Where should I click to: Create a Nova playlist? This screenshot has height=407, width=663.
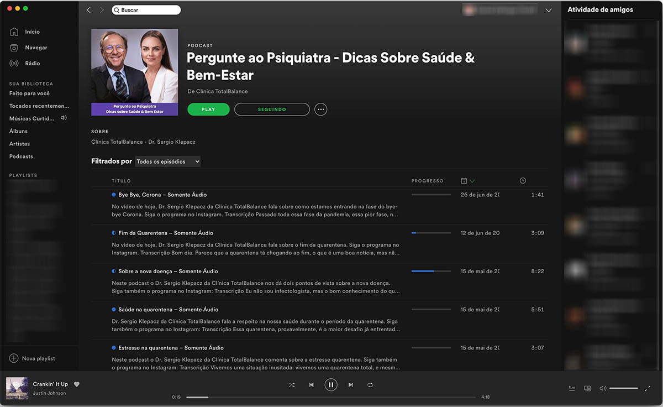(38, 358)
